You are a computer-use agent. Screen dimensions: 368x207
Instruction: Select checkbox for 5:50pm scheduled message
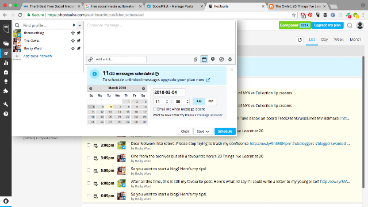coord(89,170)
